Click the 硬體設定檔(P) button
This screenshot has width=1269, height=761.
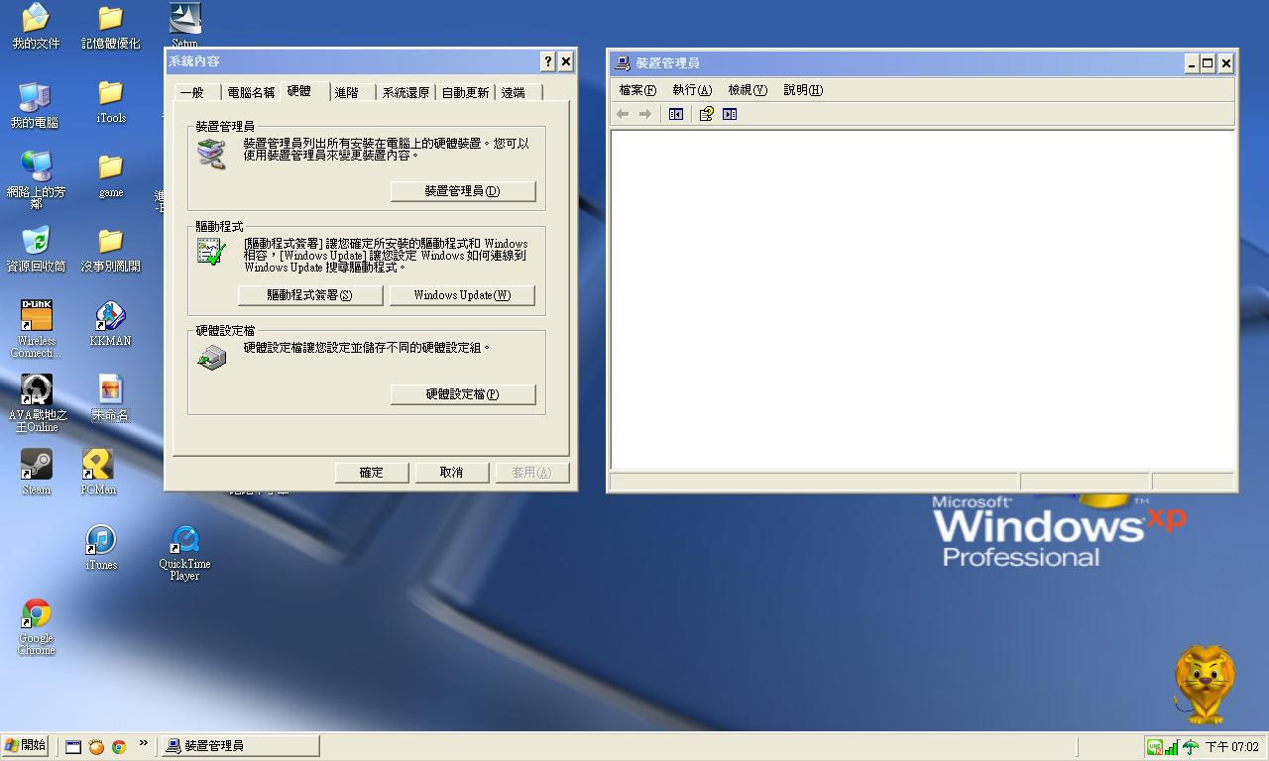coord(463,394)
